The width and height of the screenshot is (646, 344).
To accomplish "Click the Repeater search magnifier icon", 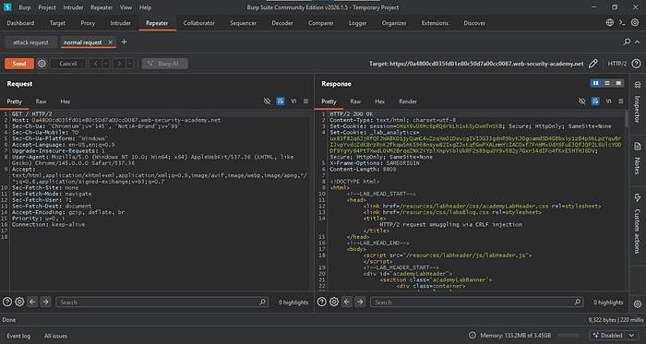I will coord(627,42).
